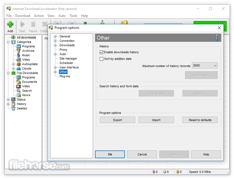
Task: Click the Documents icon under Top Downloads
Action: coord(19,82)
